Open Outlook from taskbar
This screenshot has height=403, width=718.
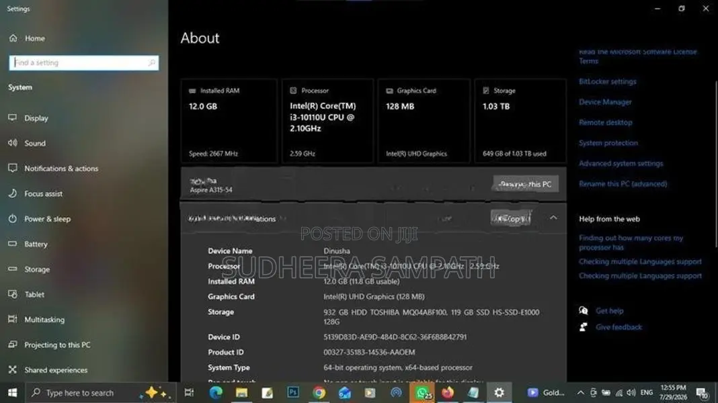coord(344,392)
